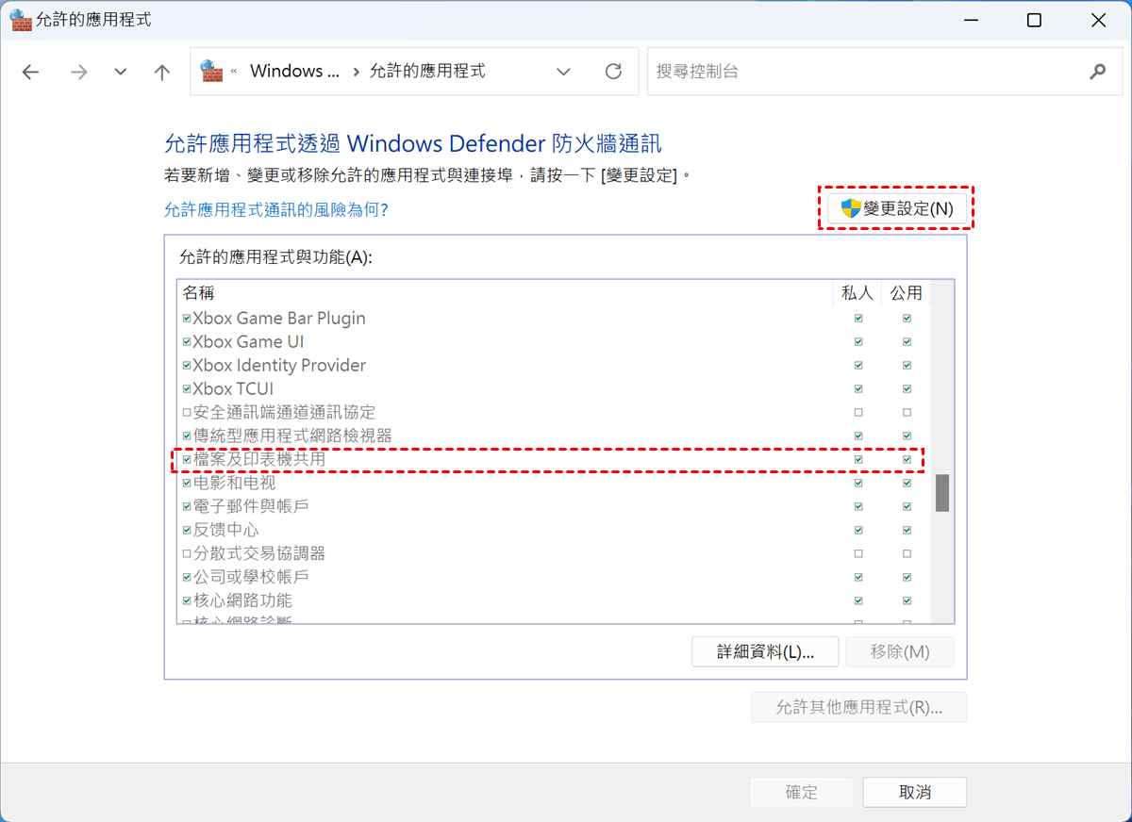Cancel with the 取消 button
The height and width of the screenshot is (822, 1132).
(x=915, y=793)
